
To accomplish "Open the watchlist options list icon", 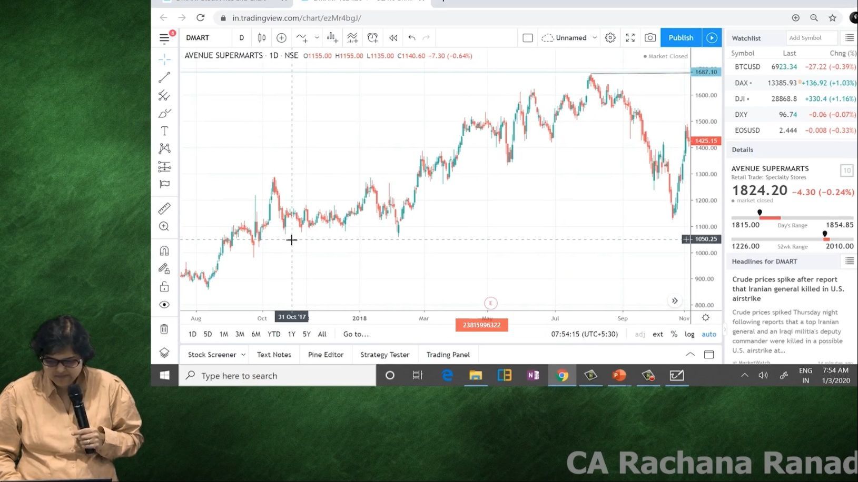I will tap(849, 38).
